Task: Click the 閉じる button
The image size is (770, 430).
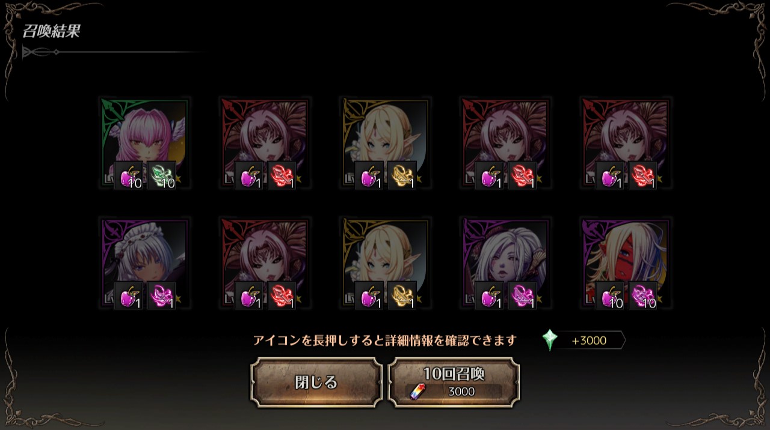Action: coord(316,383)
